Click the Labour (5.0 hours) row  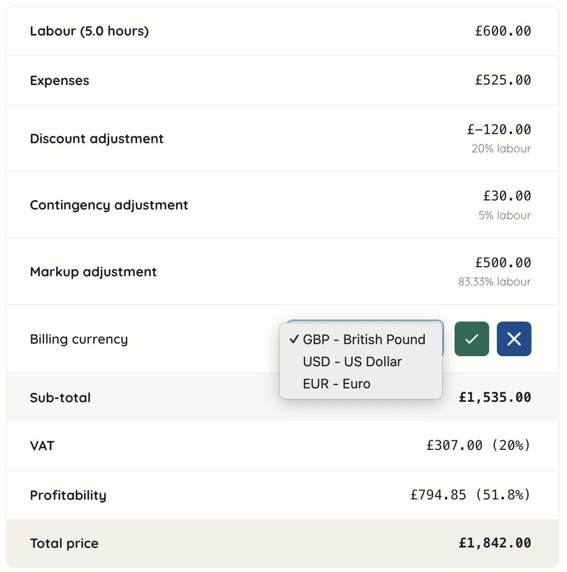[89, 31]
